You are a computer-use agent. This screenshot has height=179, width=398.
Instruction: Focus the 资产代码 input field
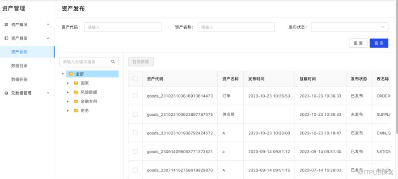coord(123,27)
